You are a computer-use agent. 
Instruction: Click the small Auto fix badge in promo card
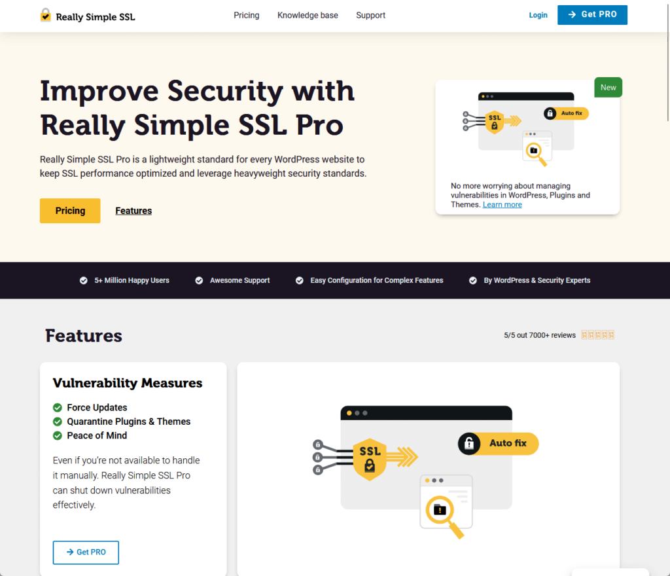[566, 113]
